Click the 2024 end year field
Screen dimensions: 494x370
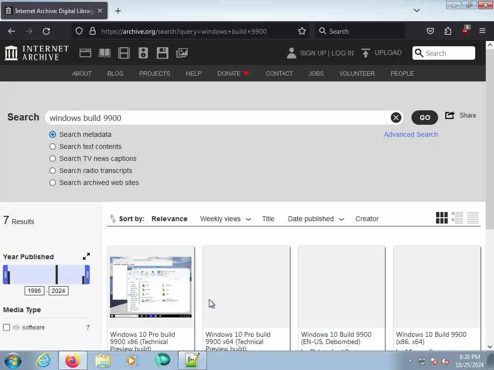58,291
